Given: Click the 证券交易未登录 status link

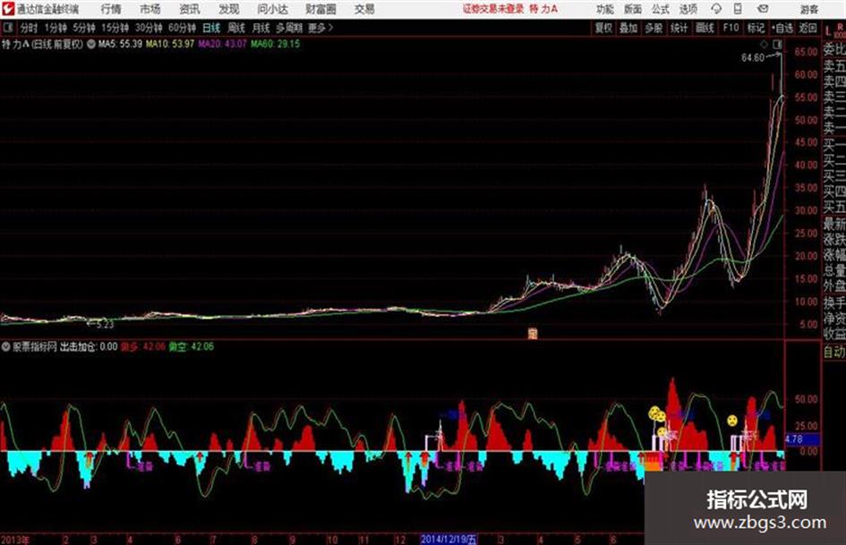Looking at the screenshot, I should [493, 9].
